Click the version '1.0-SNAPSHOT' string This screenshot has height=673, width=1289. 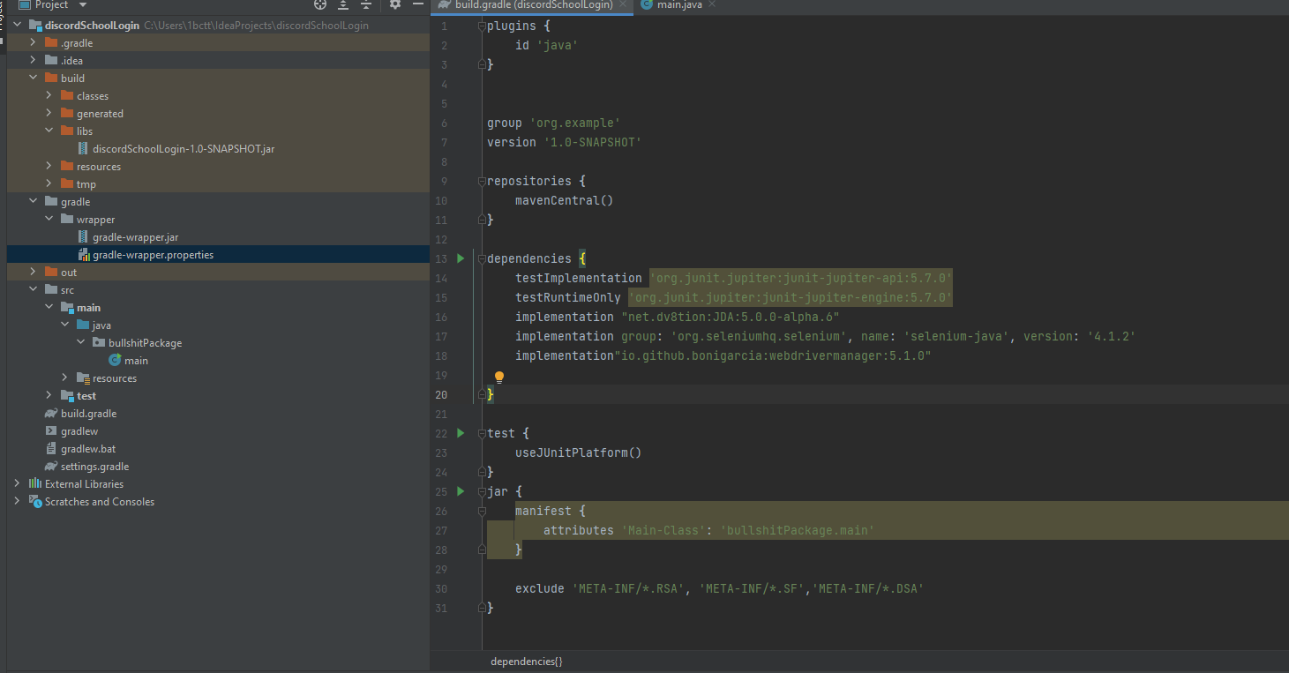click(593, 142)
